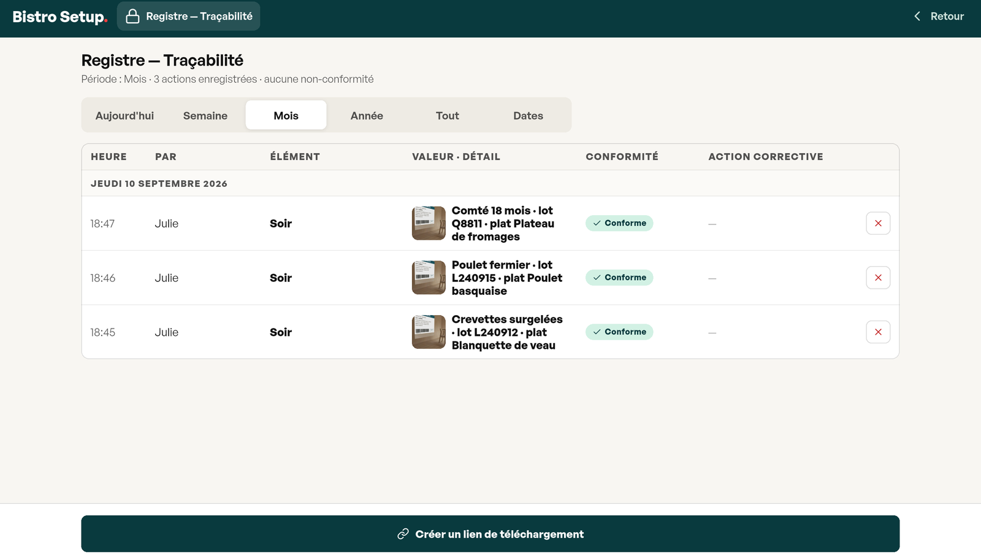Click the lock icon in the header
981x559 pixels.
(x=132, y=16)
